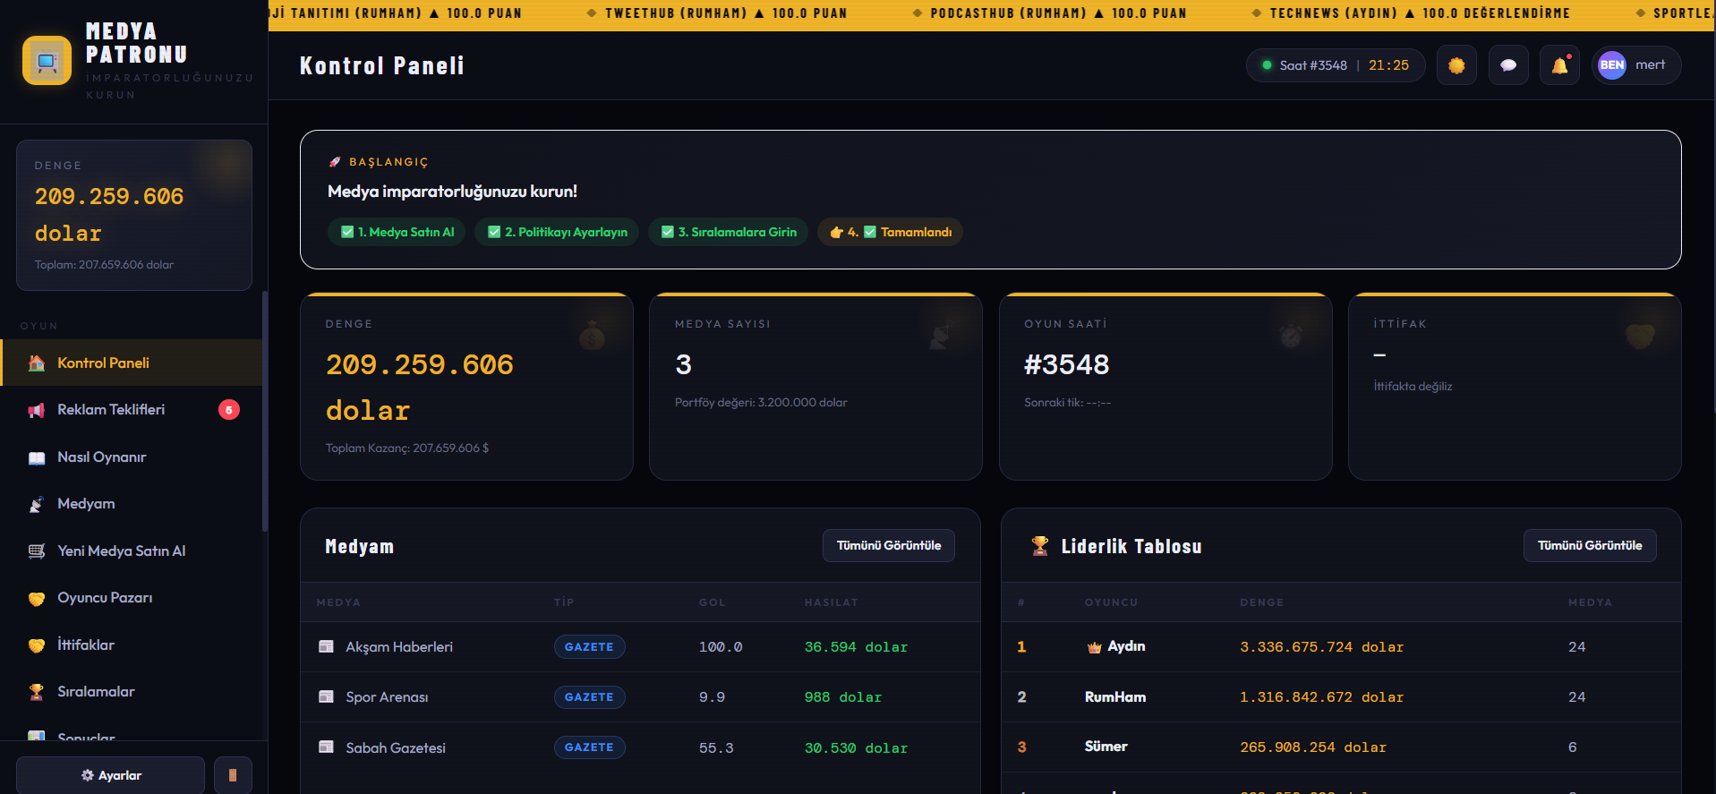The image size is (1716, 794).
Task: Click the İttifakta değiliz text
Action: click(1413, 387)
